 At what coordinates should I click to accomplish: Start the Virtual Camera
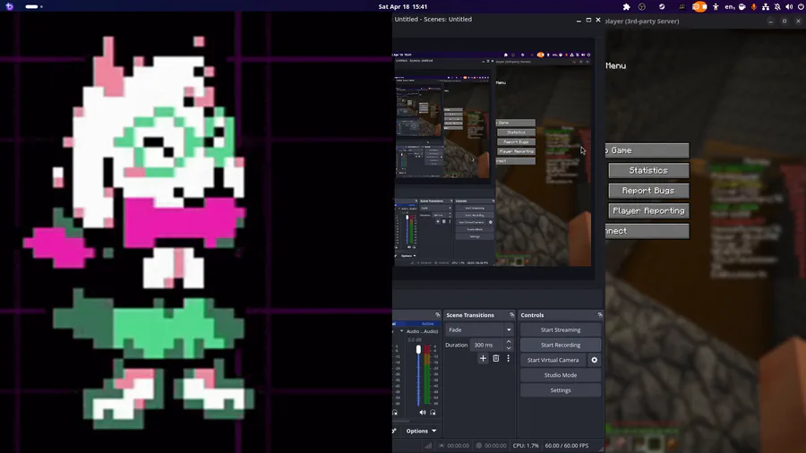click(553, 360)
